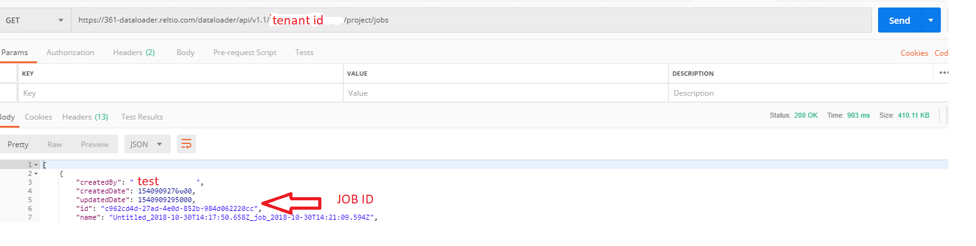Select the Preview response view

[95, 144]
